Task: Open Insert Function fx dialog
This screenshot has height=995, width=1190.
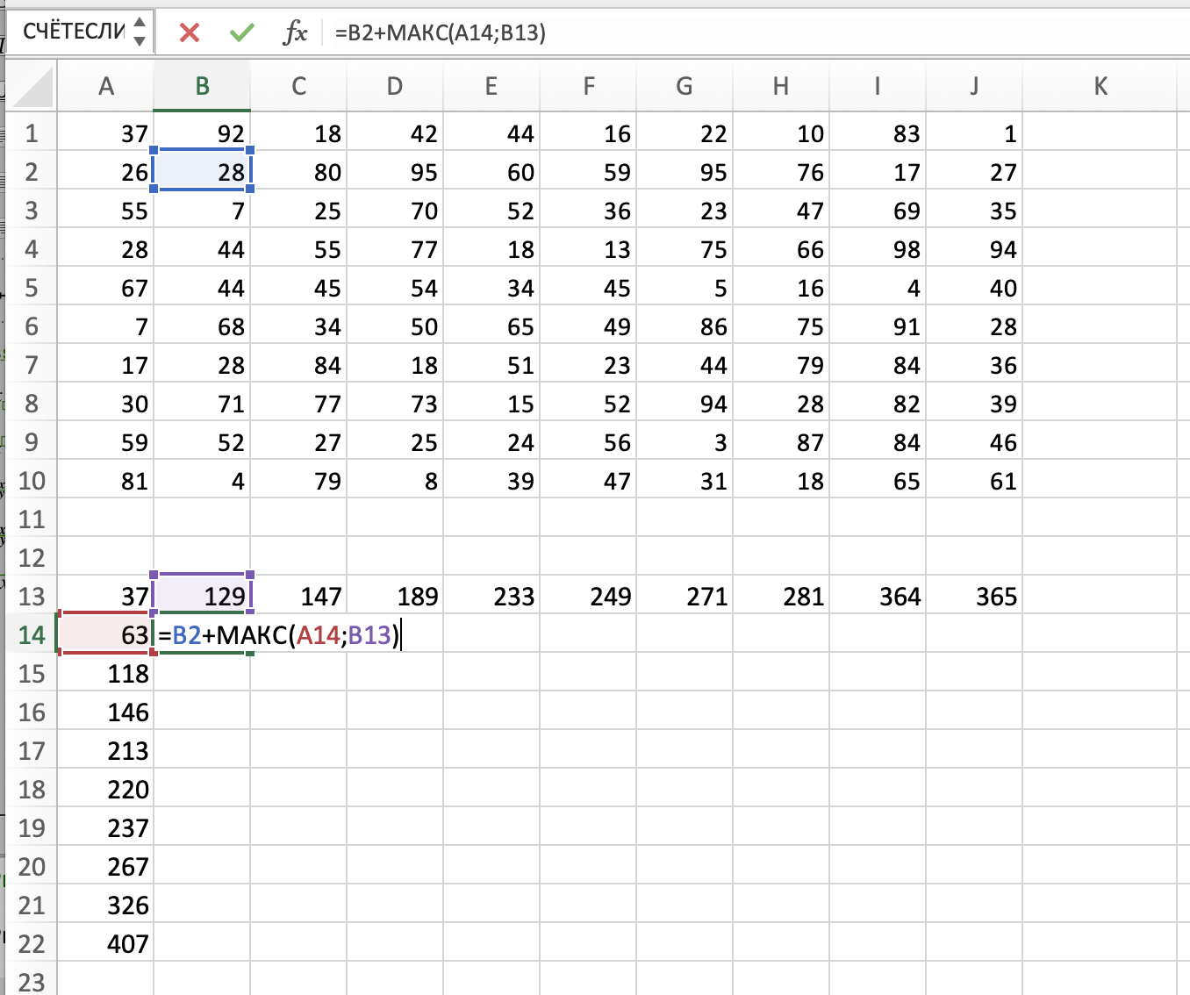Action: click(x=295, y=33)
